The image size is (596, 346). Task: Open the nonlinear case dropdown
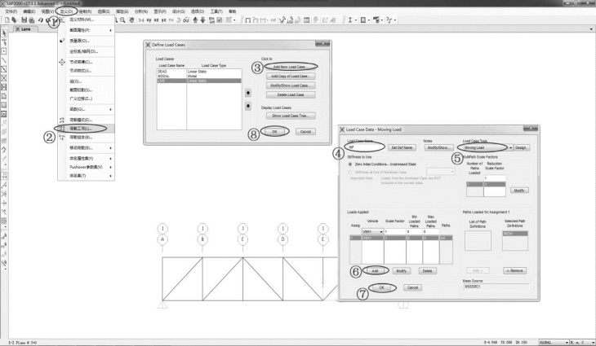click(x=452, y=172)
